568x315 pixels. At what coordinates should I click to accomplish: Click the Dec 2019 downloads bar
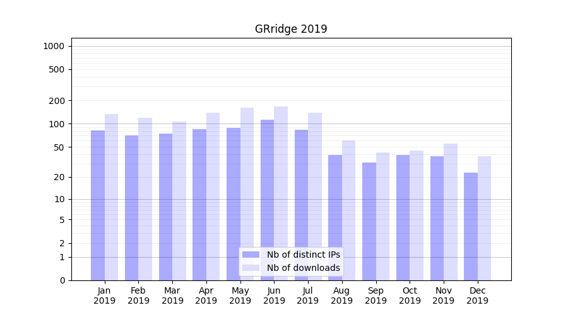(484, 218)
